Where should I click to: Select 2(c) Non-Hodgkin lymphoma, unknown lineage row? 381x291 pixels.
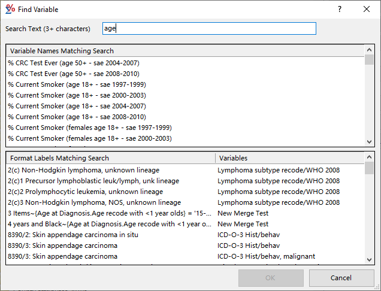coord(85,170)
